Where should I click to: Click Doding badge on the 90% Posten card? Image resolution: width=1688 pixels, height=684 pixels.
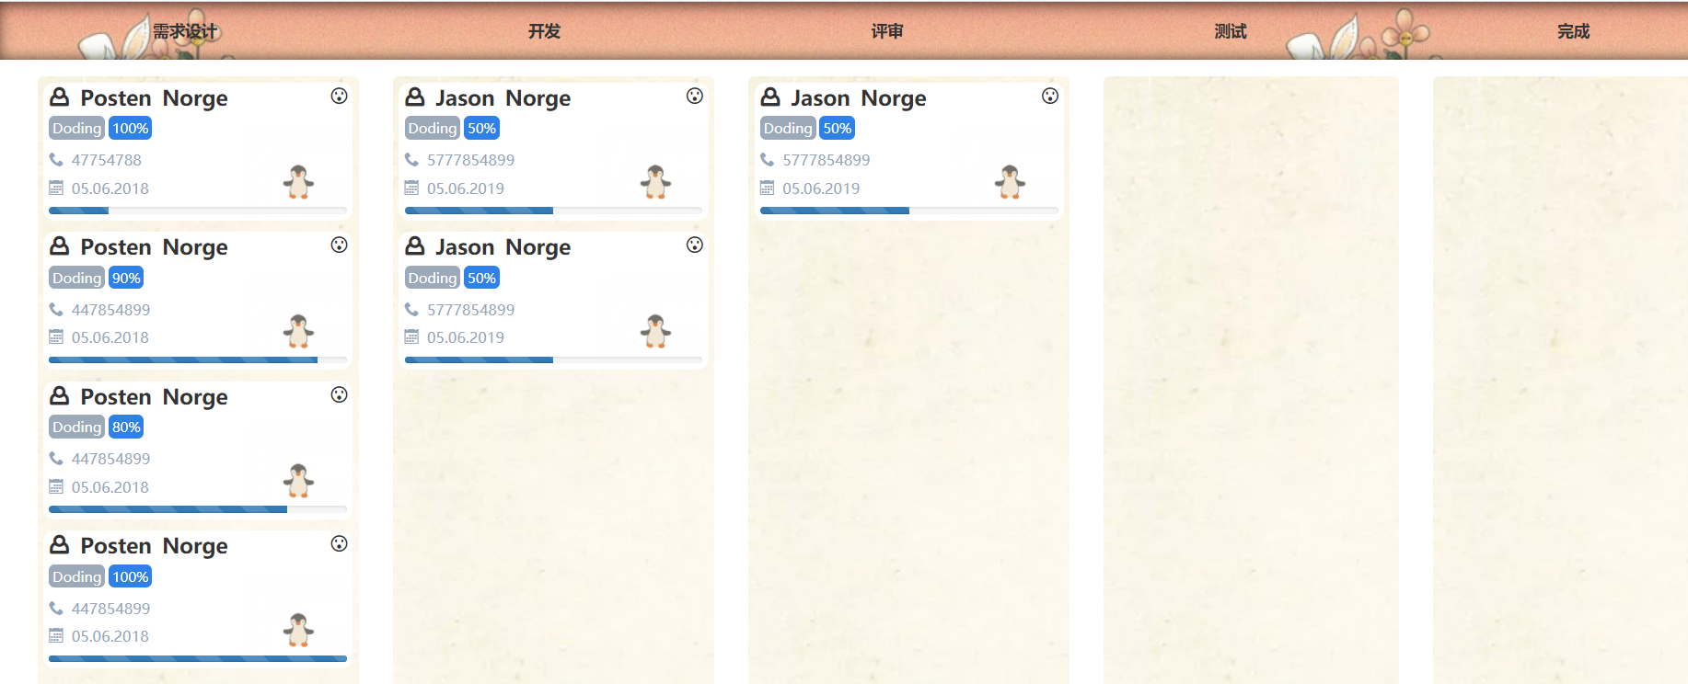tap(76, 278)
